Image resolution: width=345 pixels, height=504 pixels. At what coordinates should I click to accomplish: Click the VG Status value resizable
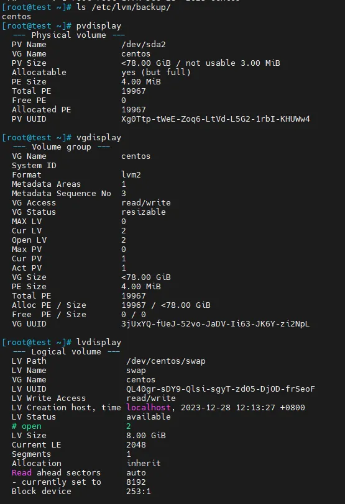pyautogui.click(x=144, y=212)
